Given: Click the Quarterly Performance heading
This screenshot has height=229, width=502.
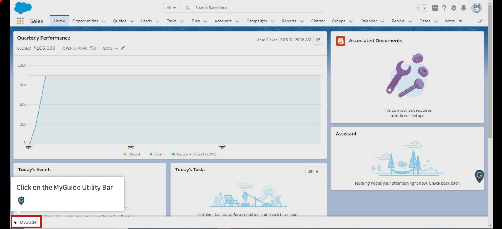Looking at the screenshot, I should [x=43, y=38].
